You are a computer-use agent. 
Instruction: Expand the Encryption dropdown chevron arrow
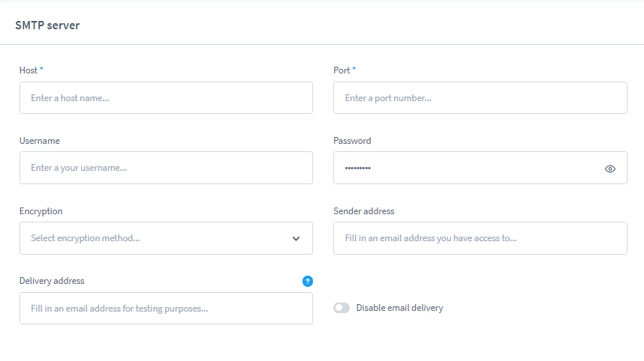click(296, 238)
